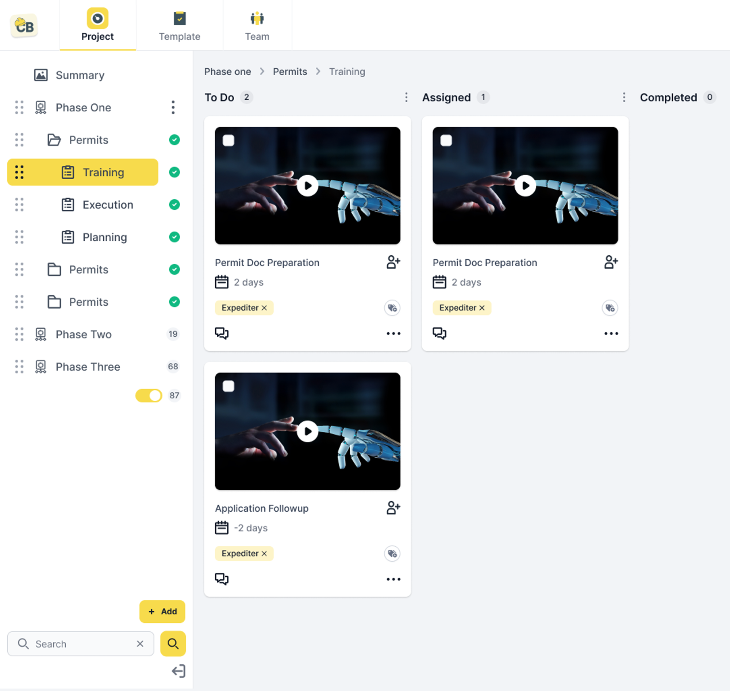Screen dimensions: 730x691
Task: Click add-tag icon on Assigned card
Action: point(610,308)
